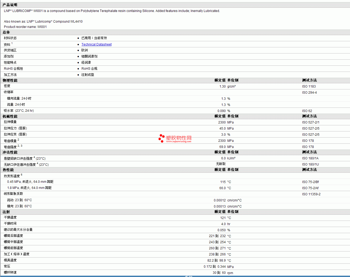Select flow expansion value 0.00012
The width and height of the screenshot is (350, 277).
coord(220,200)
